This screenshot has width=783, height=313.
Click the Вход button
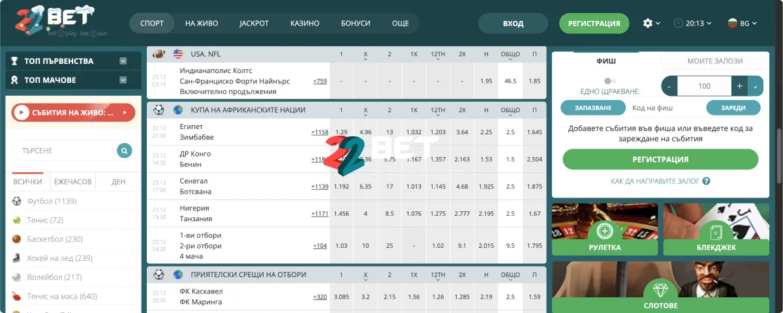[514, 23]
